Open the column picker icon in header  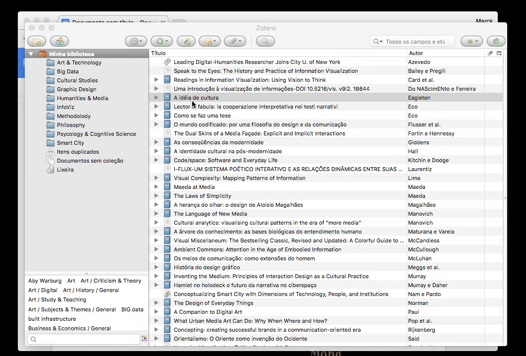(499, 53)
